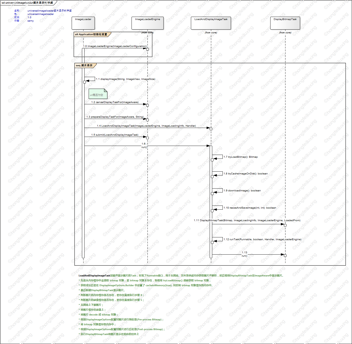352x344 pixels.
Task: Click the version value '1.0'
Action: (x=29, y=17)
